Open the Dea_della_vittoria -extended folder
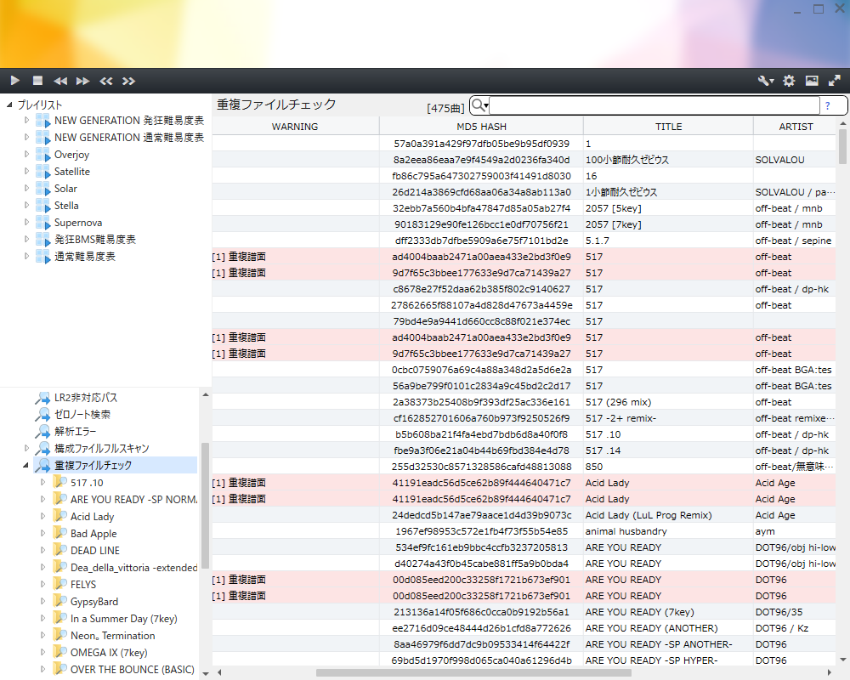 click(133, 567)
